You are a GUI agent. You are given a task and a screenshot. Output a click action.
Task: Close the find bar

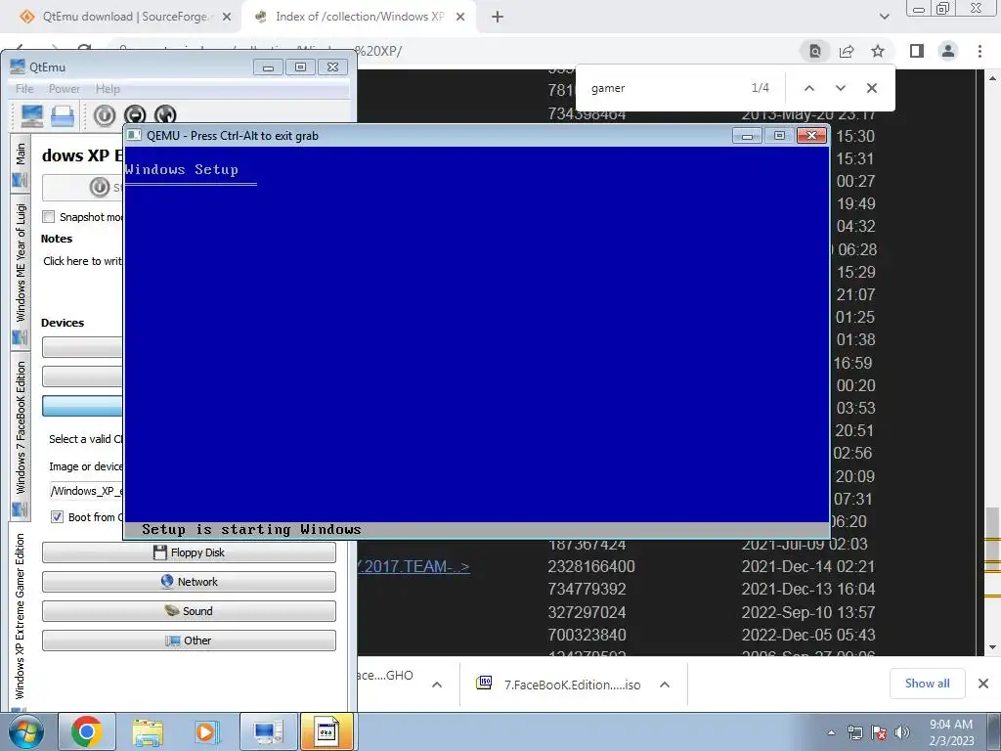(x=871, y=88)
